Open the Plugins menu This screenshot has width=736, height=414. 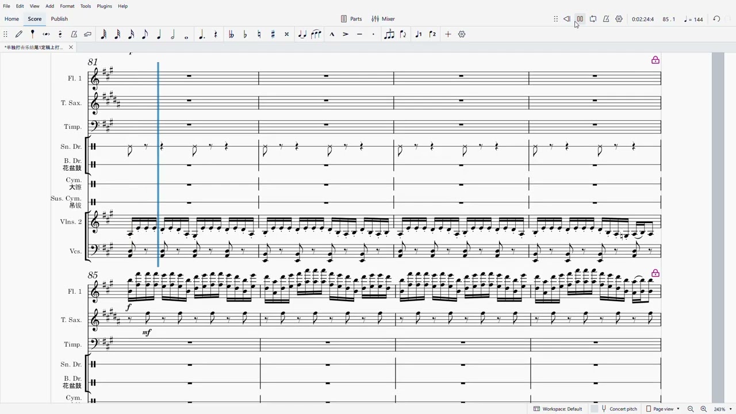click(x=104, y=6)
